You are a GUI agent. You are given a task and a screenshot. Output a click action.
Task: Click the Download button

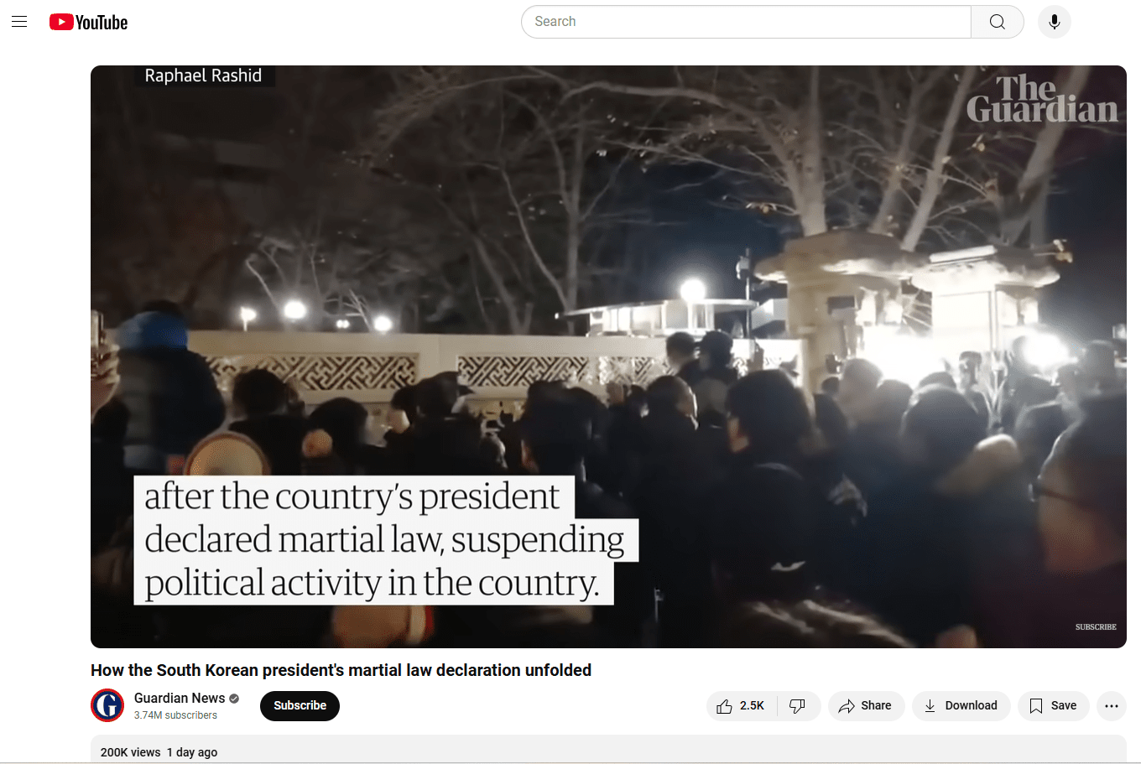pos(961,706)
